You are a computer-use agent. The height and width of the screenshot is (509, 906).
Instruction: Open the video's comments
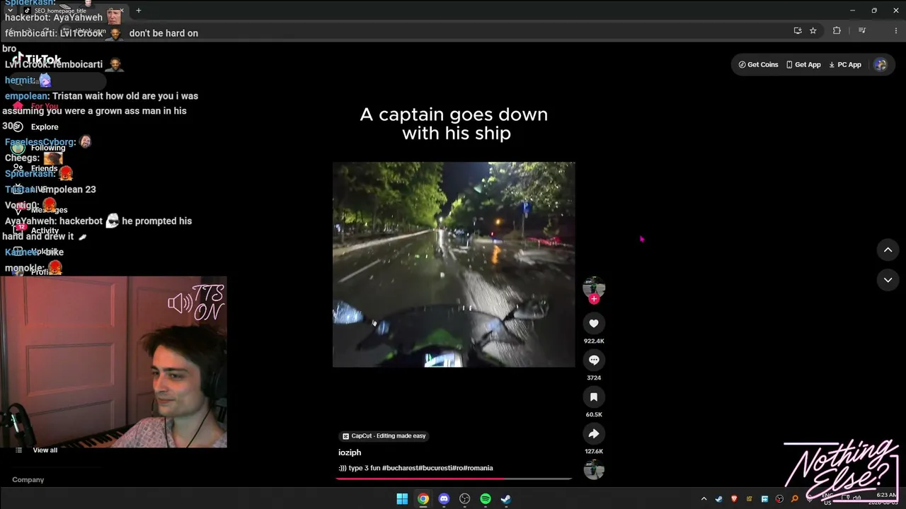coord(594,361)
